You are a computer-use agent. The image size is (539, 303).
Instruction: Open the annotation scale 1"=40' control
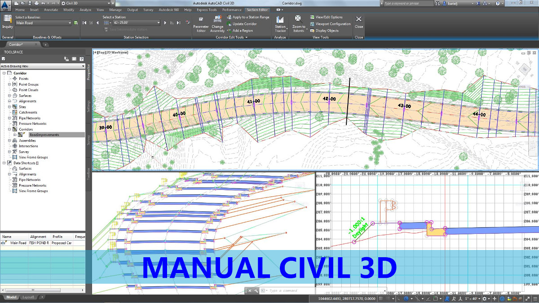[x=471, y=299]
